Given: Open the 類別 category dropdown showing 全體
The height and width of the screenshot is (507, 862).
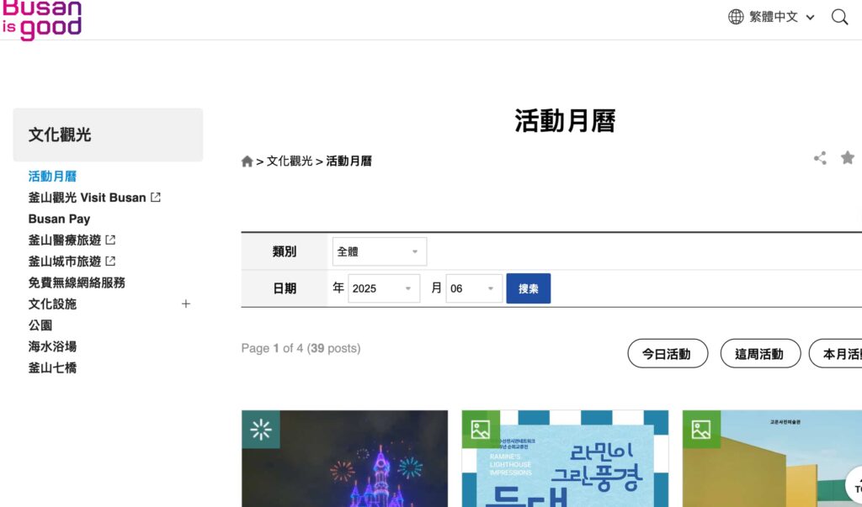Looking at the screenshot, I should 379,251.
